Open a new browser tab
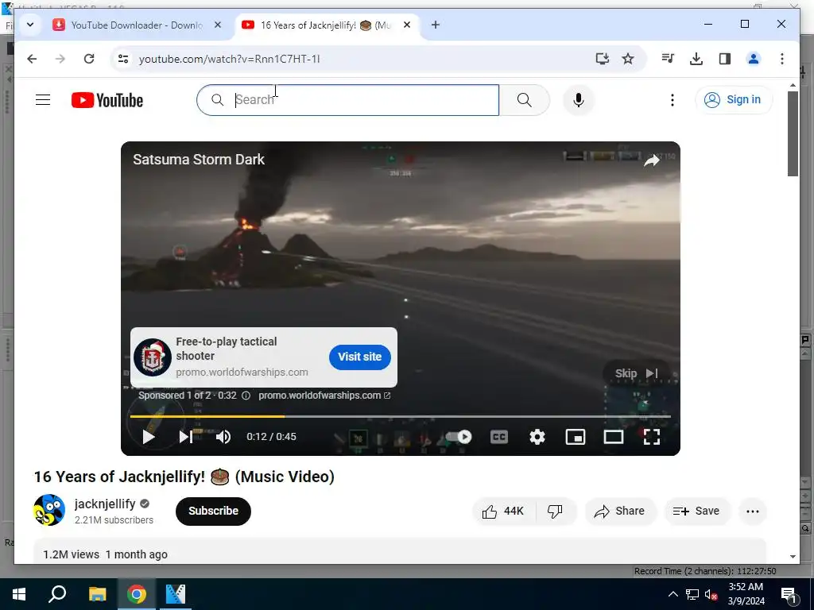Image resolution: width=814 pixels, height=610 pixels. coord(435,25)
